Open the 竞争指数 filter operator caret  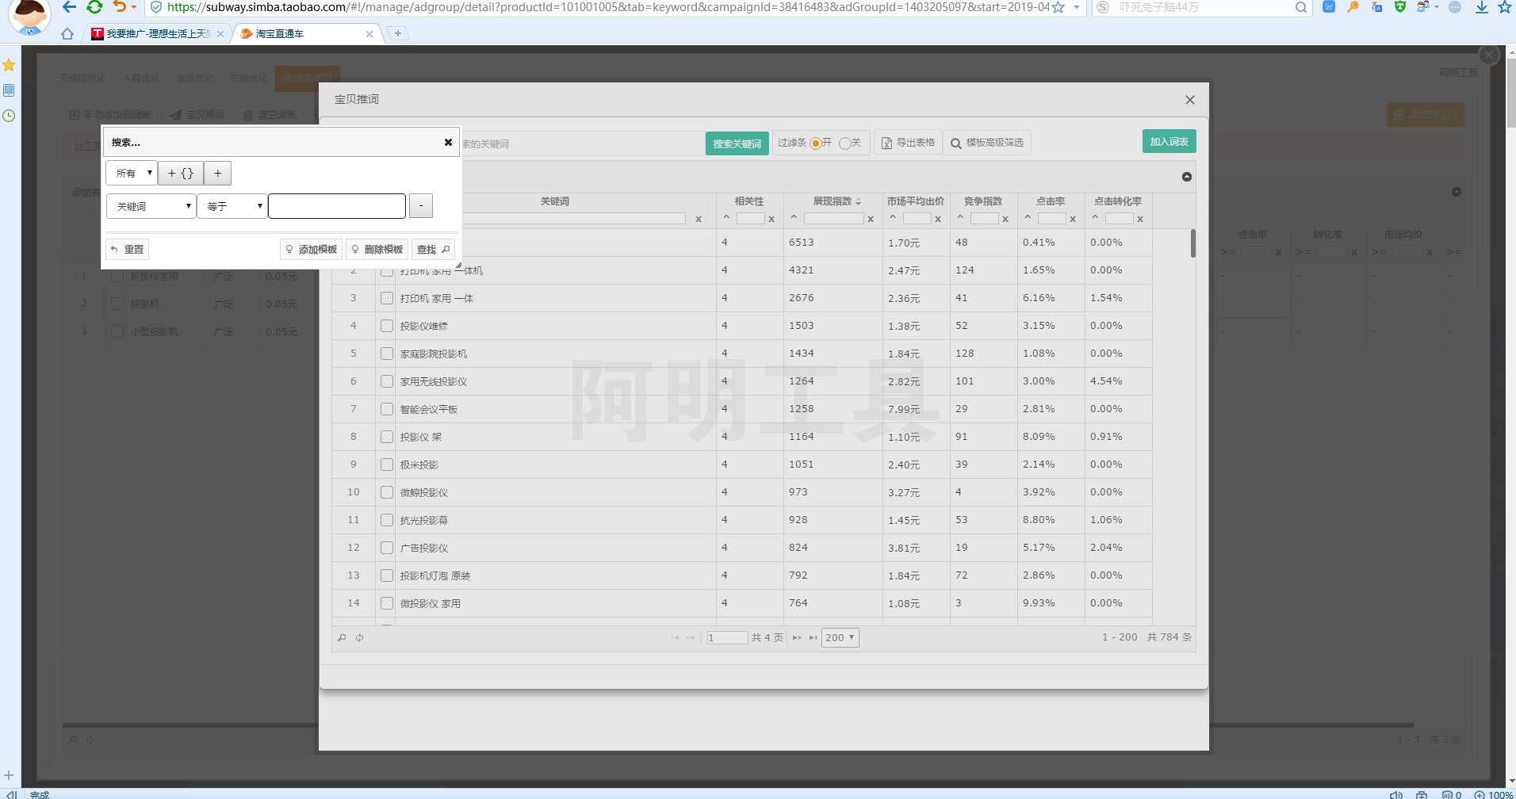pos(960,218)
